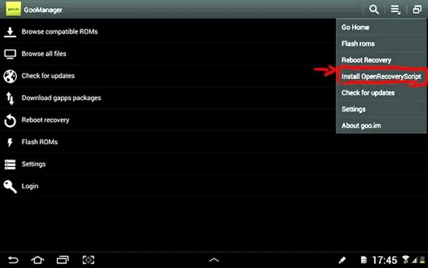Tap the screenshot capture icon in navigation bar
The image size is (428, 268).
point(88,260)
